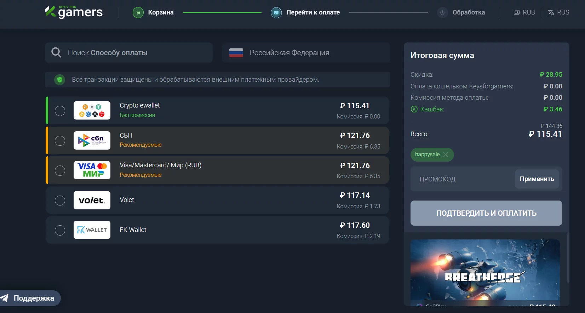Image resolution: width=585 pixels, height=313 pixels.
Task: Click the green cart icon for Корзина
Action: tap(138, 13)
